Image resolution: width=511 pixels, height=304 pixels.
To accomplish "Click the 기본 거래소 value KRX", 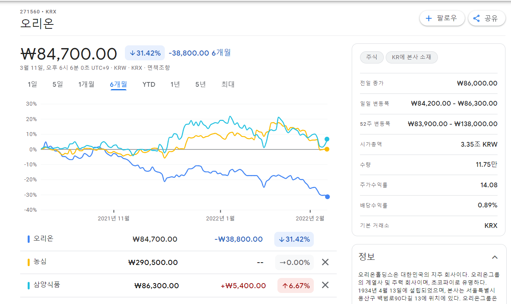I will (491, 226).
